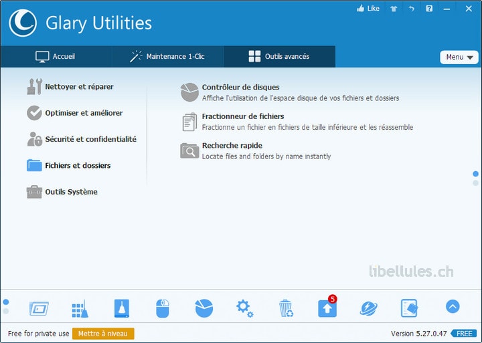This screenshot has width=482, height=343.
Task: Click the restore undo arrow icon
Action: pos(411,9)
